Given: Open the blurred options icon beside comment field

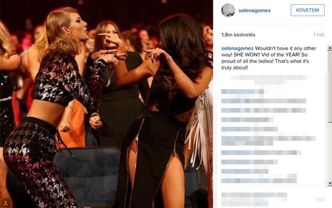Looking at the screenshot, I should pyautogui.click(x=320, y=200).
